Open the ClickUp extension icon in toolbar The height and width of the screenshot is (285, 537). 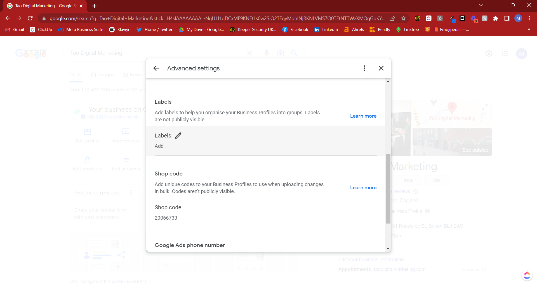pyautogui.click(x=428, y=18)
